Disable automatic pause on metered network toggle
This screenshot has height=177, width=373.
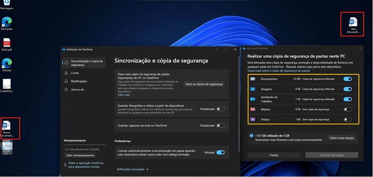click(x=220, y=152)
